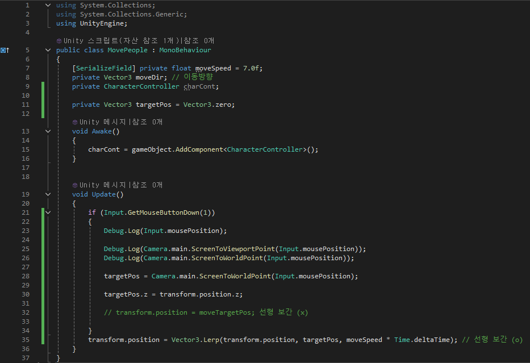Click moveDir variable on line 8
Image resolution: width=530 pixels, height=363 pixels.
coord(149,77)
